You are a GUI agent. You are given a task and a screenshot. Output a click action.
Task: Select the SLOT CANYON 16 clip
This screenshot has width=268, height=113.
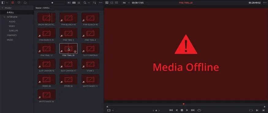47,64
